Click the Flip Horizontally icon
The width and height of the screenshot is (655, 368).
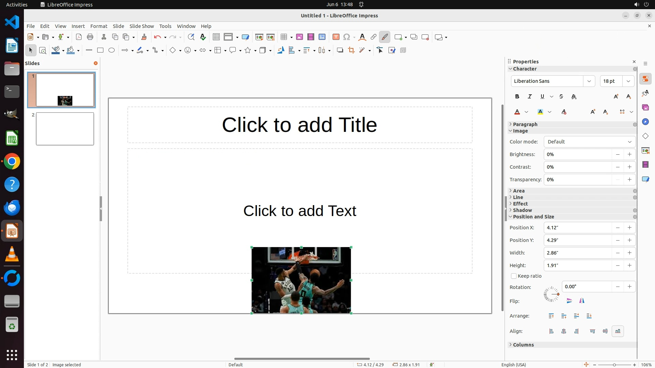(582, 301)
